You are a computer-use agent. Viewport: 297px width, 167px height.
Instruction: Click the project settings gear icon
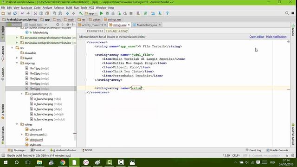[x=68, y=25]
